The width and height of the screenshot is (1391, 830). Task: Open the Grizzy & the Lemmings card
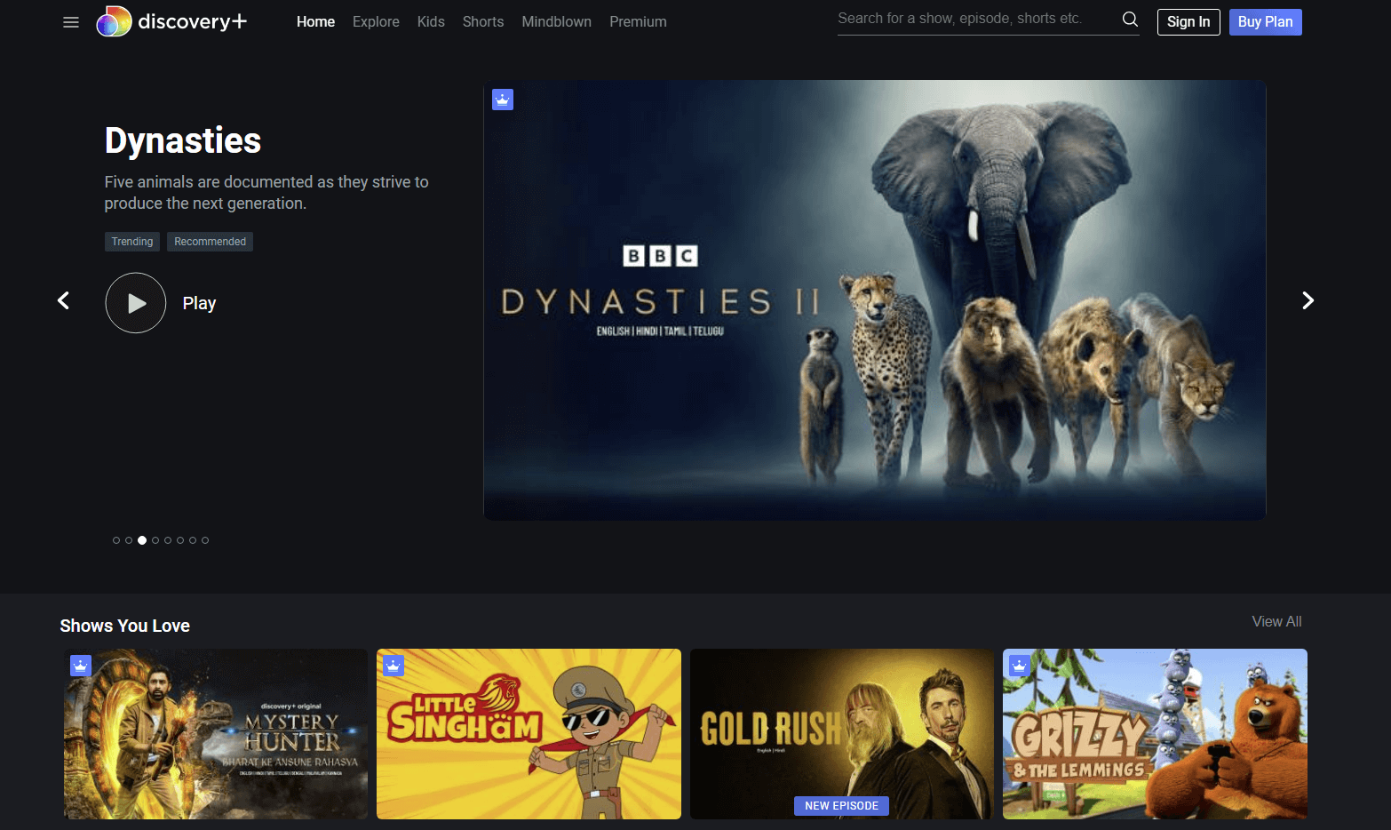click(1155, 734)
